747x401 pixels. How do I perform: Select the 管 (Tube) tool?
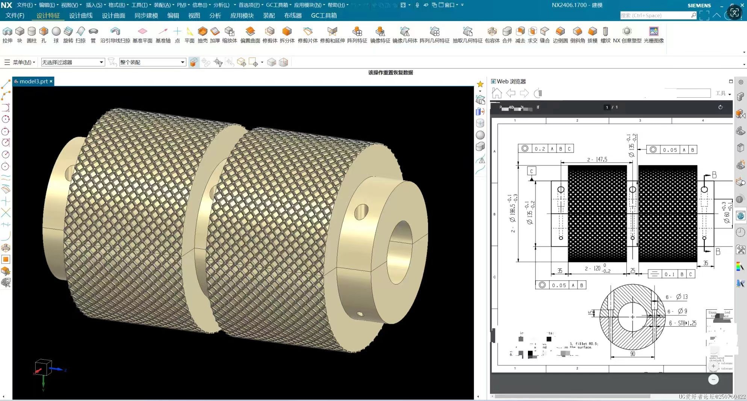(x=93, y=35)
